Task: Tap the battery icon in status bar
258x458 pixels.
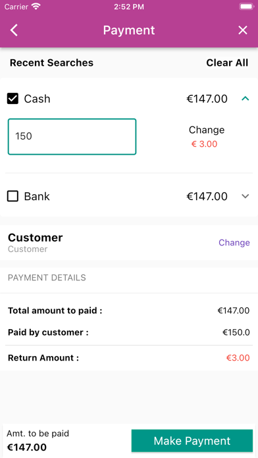Action: click(247, 7)
